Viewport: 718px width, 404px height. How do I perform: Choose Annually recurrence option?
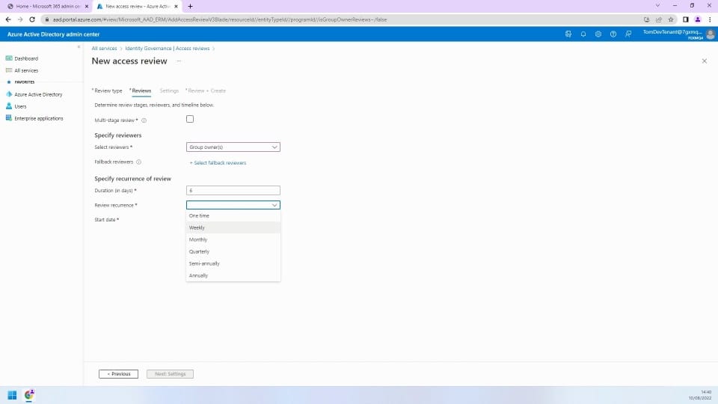(233, 275)
